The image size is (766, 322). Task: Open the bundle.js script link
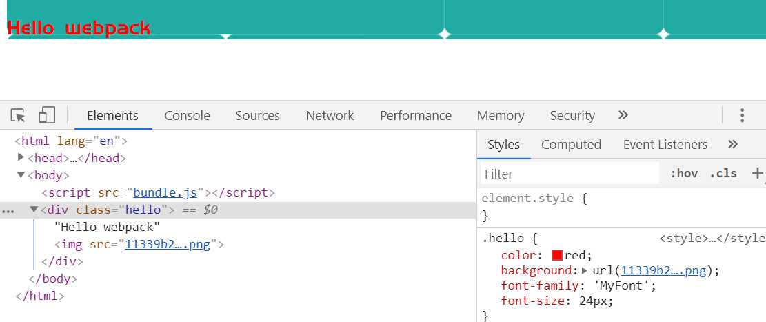pos(165,192)
